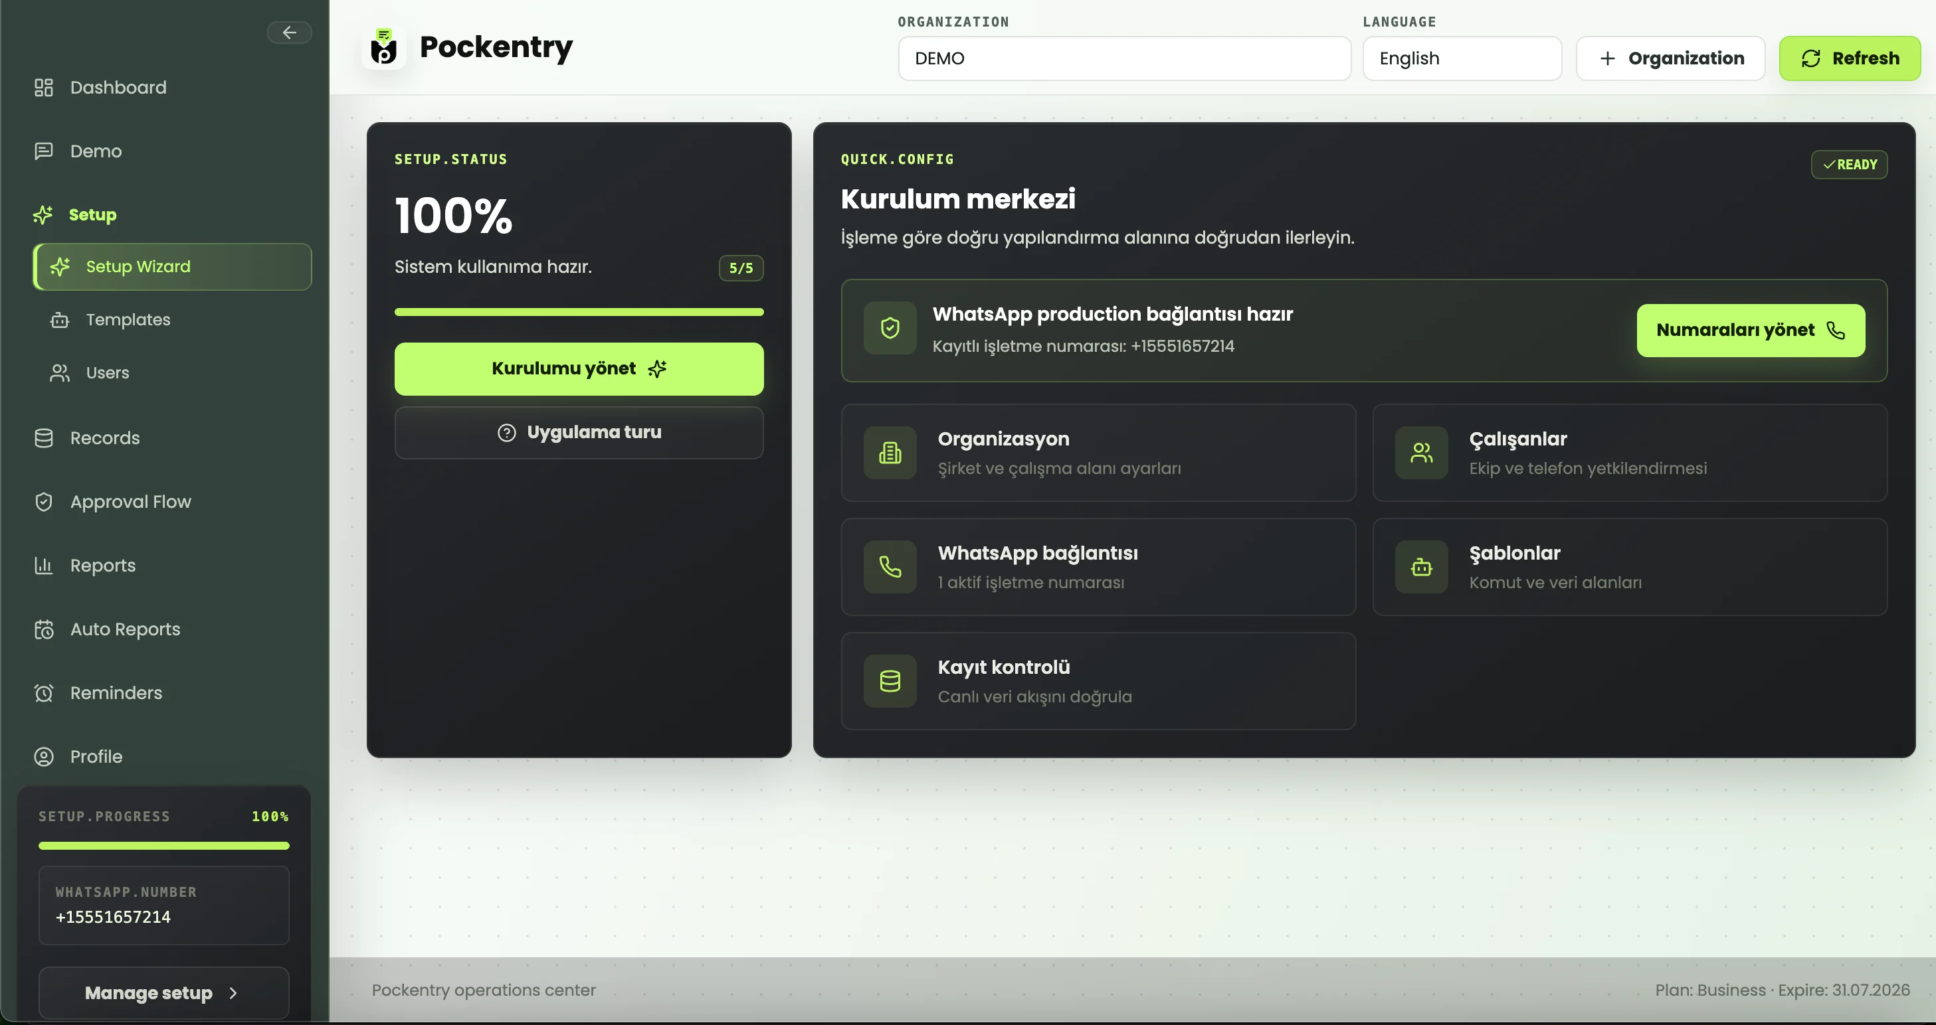Viewport: 1936px width, 1025px height.
Task: Open Profile in the sidebar
Action: pyautogui.click(x=171, y=756)
